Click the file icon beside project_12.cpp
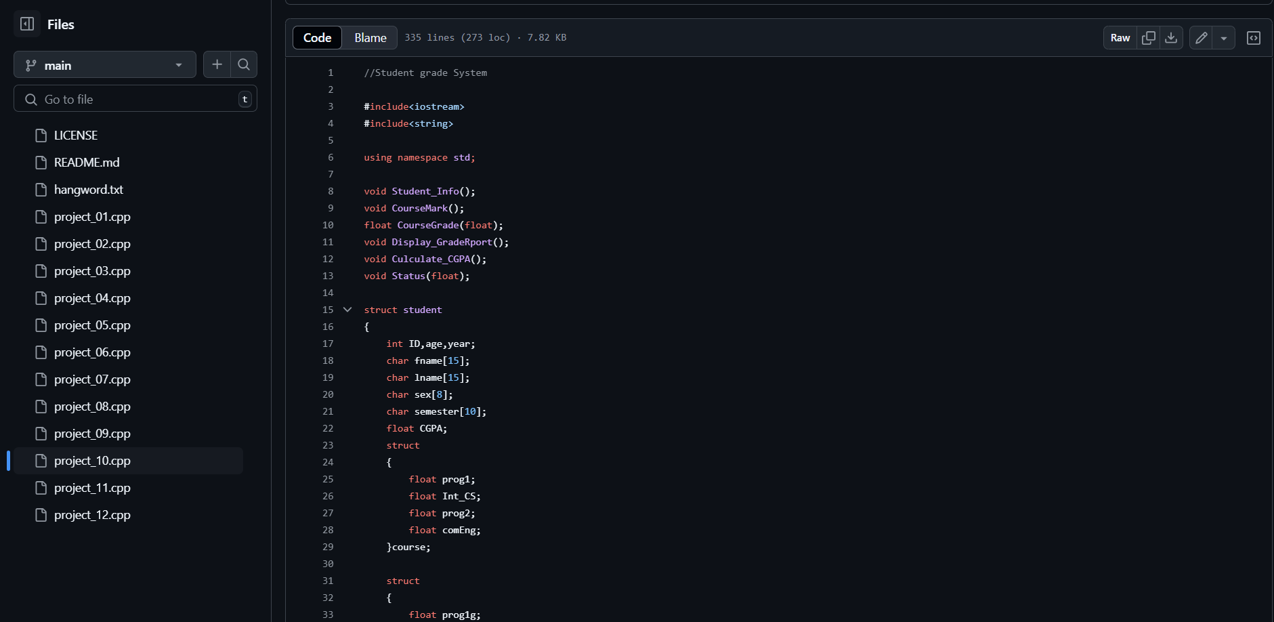 tap(41, 515)
